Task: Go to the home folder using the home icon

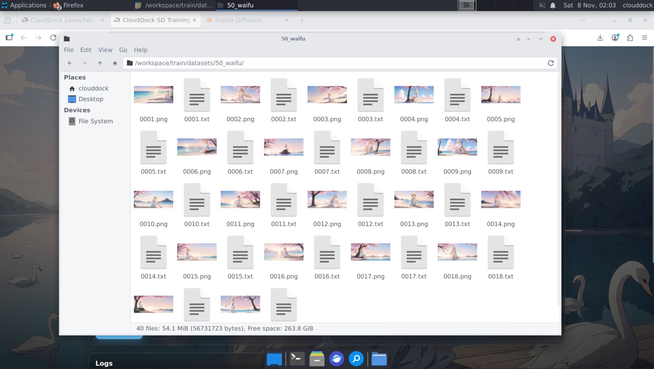Action: click(x=115, y=63)
